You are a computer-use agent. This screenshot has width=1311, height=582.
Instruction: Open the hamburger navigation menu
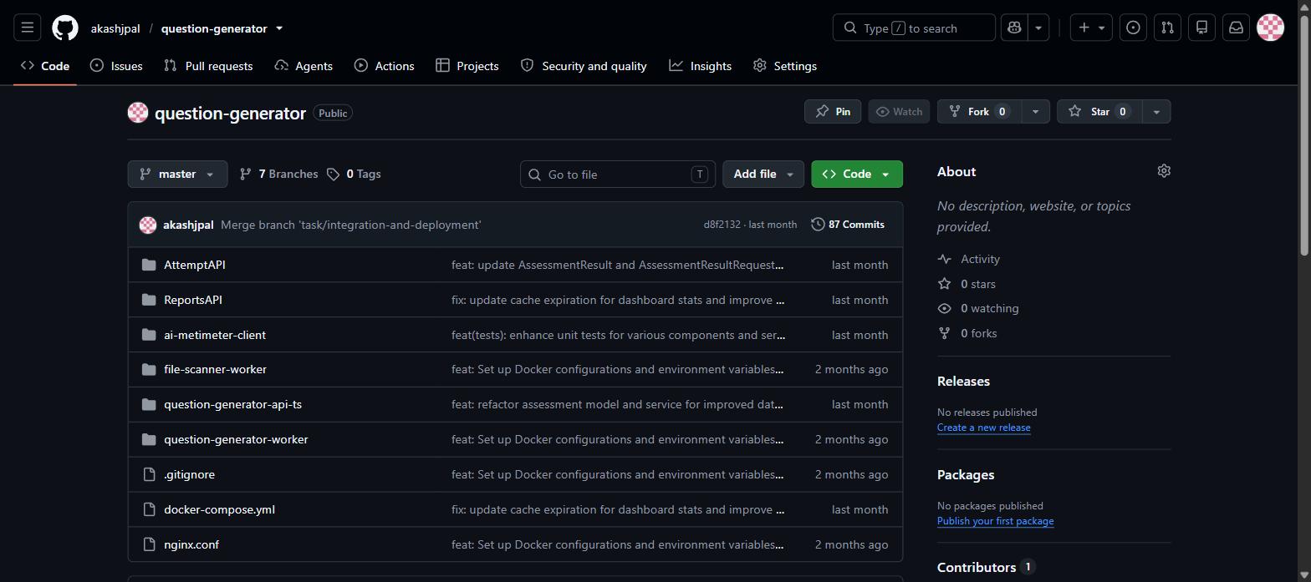pyautogui.click(x=27, y=28)
